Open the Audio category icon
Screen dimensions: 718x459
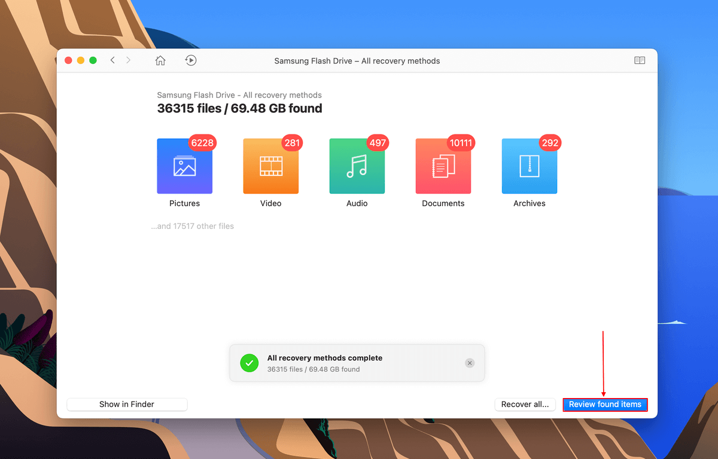pos(357,166)
